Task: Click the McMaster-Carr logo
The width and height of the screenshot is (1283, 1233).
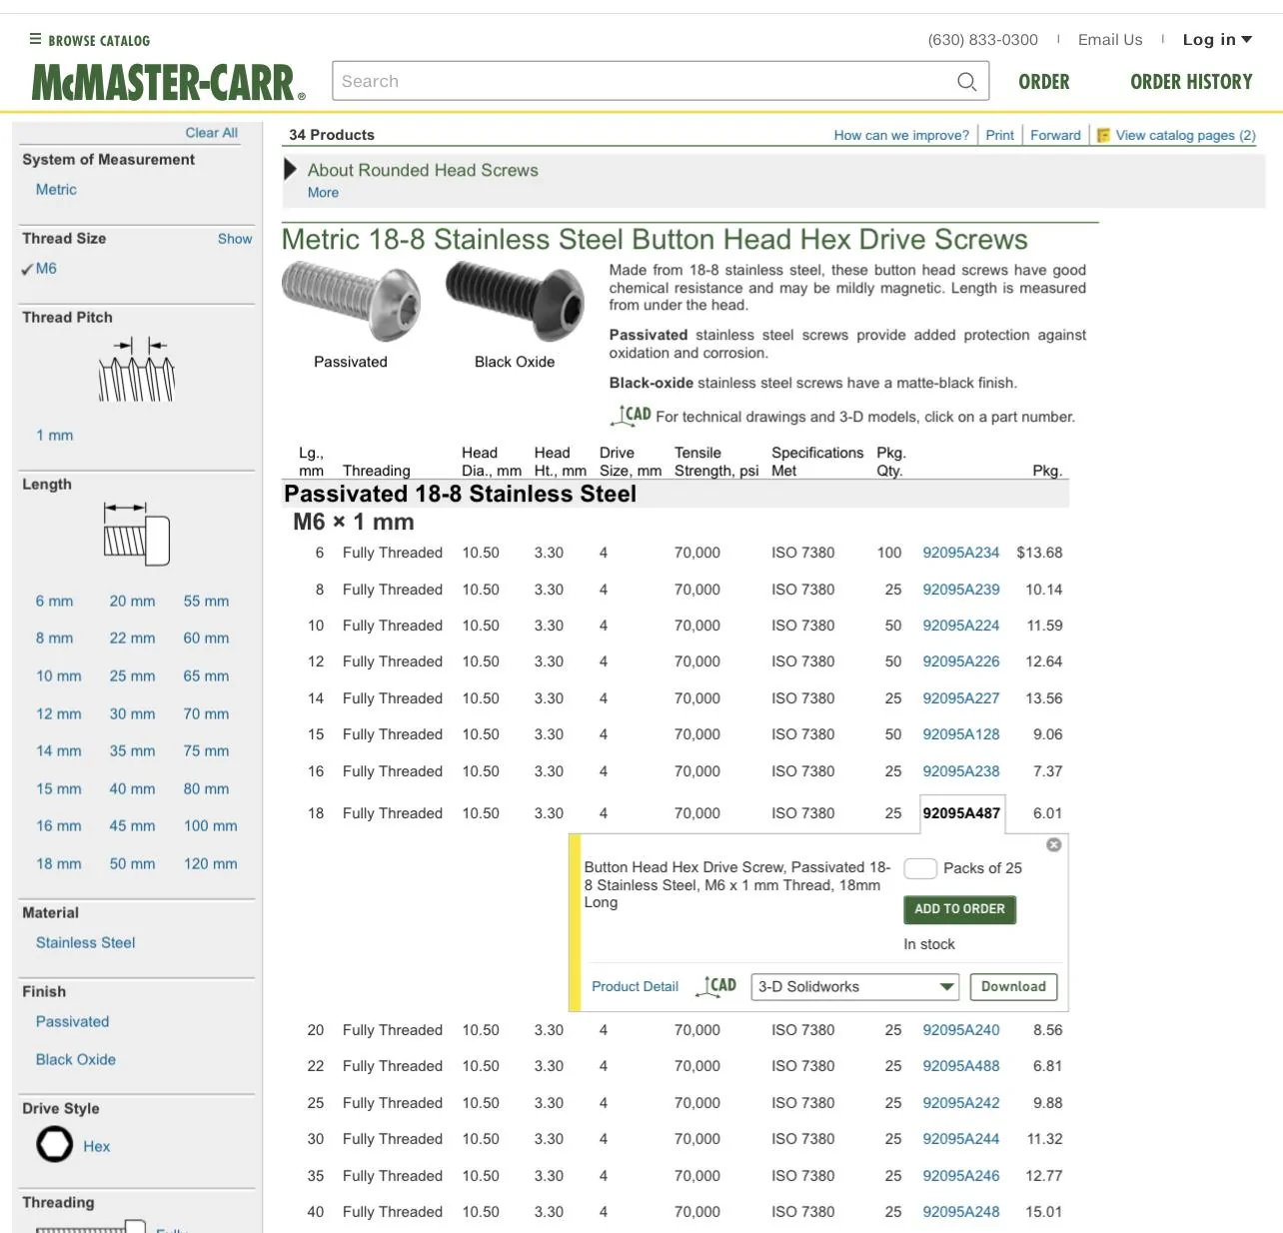Action: [x=169, y=83]
